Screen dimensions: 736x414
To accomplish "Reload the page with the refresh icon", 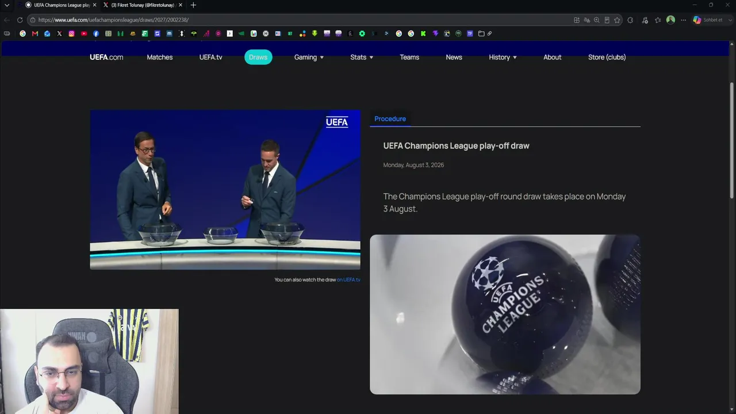I will point(20,20).
